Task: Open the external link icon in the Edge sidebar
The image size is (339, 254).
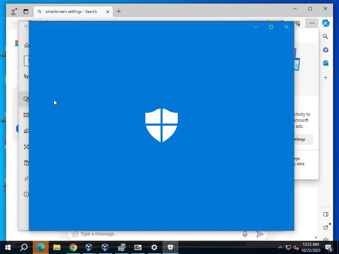Action: [326, 228]
